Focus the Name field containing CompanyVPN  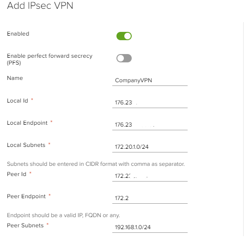click(150, 80)
